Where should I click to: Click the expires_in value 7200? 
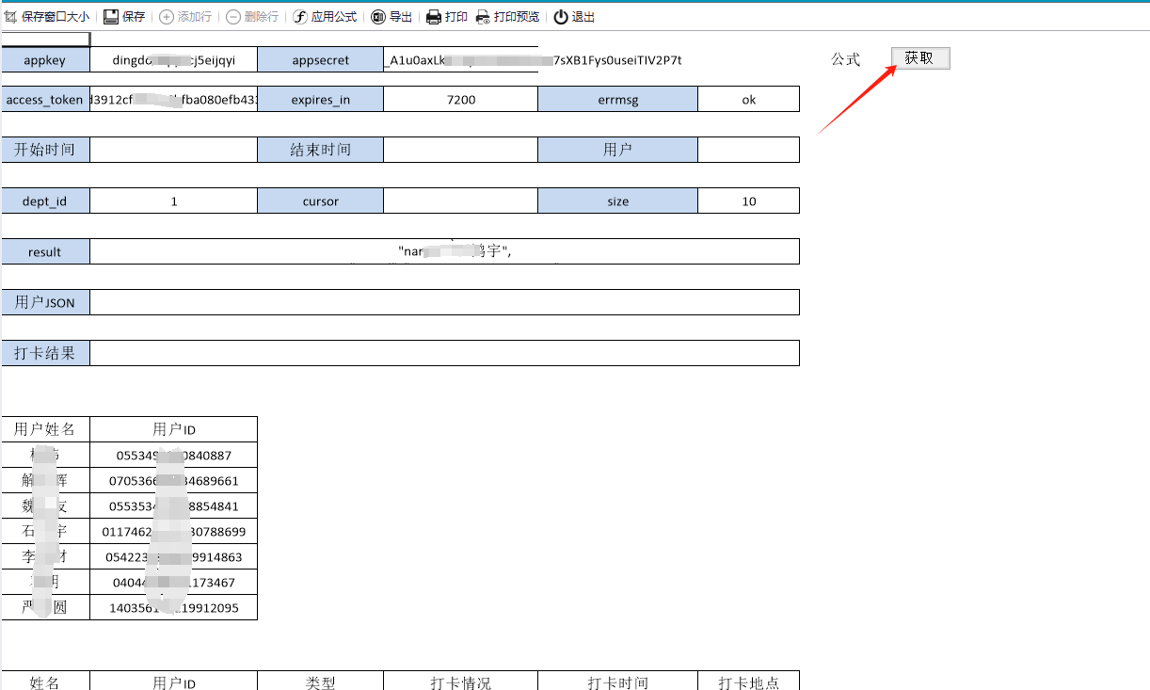(x=460, y=99)
